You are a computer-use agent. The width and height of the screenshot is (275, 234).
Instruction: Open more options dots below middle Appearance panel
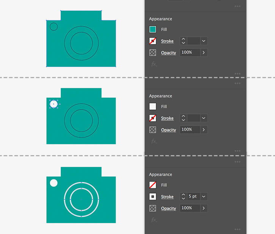click(x=237, y=151)
